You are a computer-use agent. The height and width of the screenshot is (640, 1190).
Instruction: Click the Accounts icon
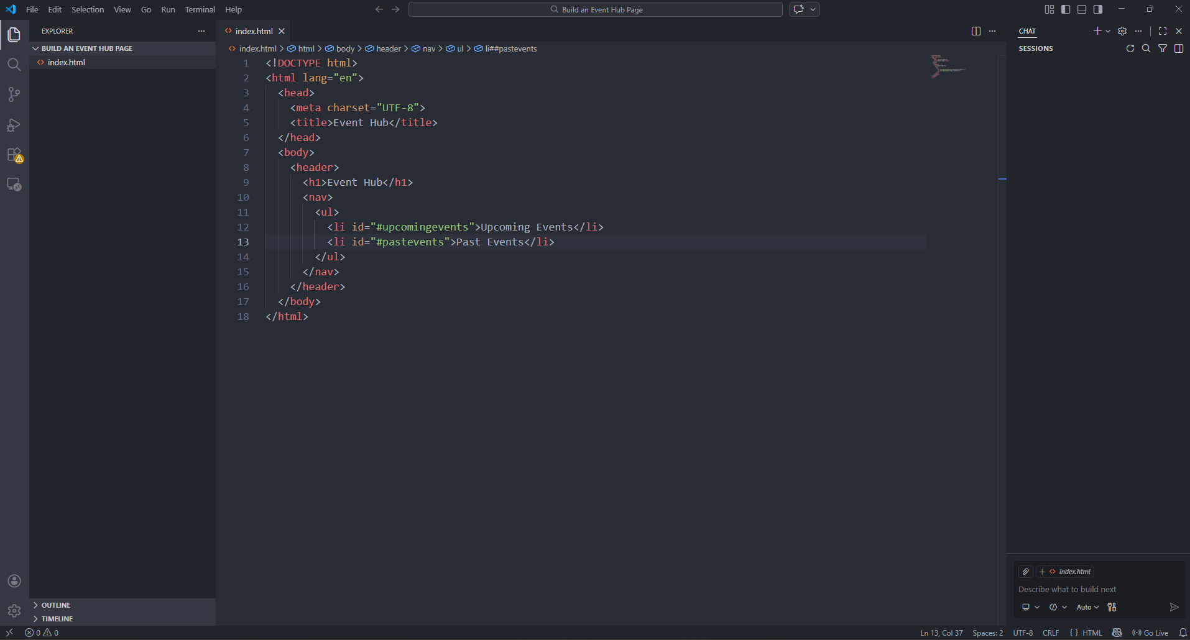[x=14, y=581]
